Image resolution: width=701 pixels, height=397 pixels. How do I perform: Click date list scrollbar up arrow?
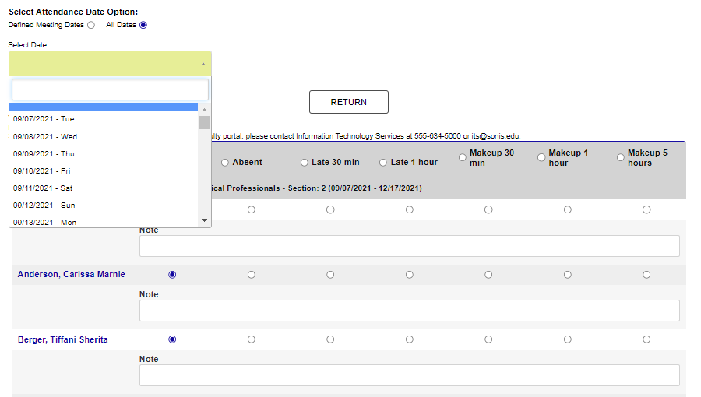click(x=204, y=110)
